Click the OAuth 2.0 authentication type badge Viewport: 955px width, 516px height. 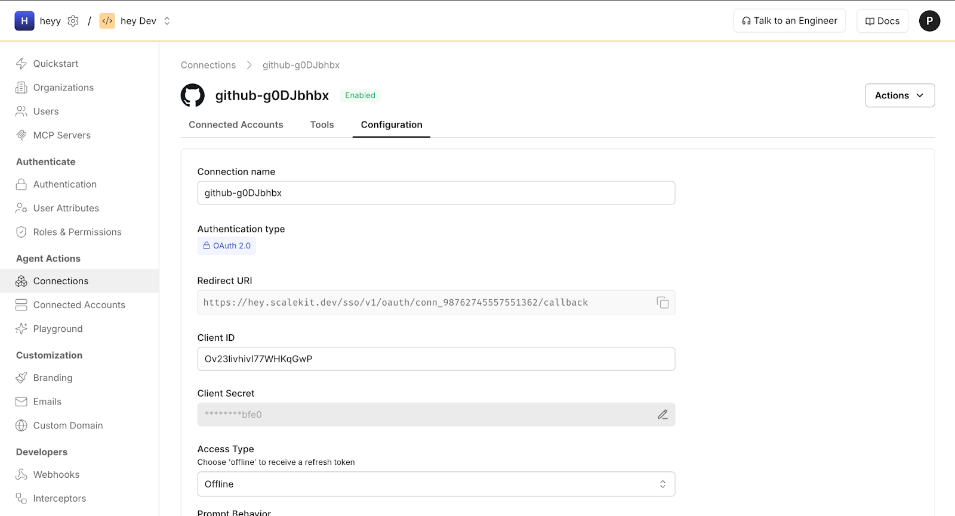(227, 245)
